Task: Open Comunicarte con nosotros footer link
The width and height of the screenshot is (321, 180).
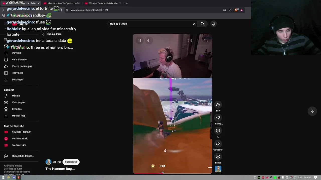Action: (17, 172)
